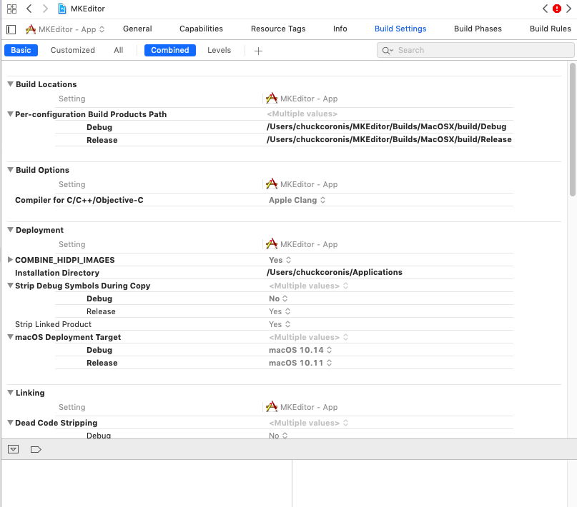Screen dimensions: 577x507
Task: Click Per-configuration Build Products Path Multiple values
Action: pyautogui.click(x=302, y=114)
